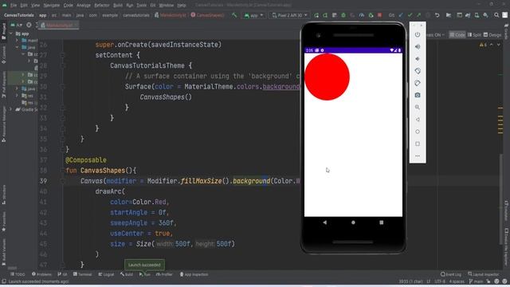This screenshot has height=287, width=510.
Task: Click the Search Everywhere magnifier icon
Action: coord(496,15)
